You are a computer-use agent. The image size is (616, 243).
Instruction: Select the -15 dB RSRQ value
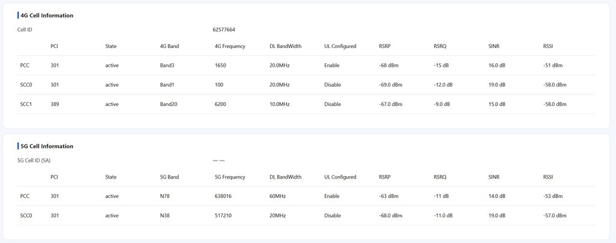(442, 65)
